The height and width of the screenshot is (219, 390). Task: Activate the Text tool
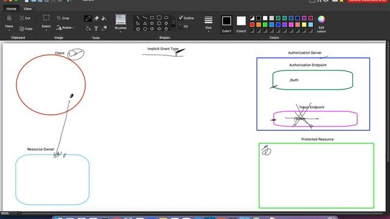[96, 29]
